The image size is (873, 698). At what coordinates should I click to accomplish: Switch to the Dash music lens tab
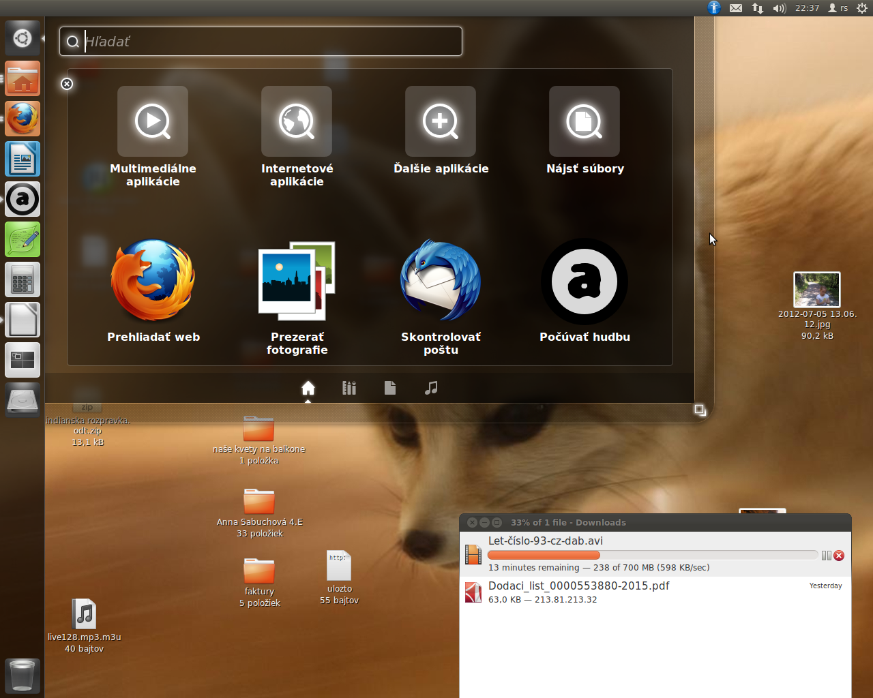pyautogui.click(x=431, y=388)
